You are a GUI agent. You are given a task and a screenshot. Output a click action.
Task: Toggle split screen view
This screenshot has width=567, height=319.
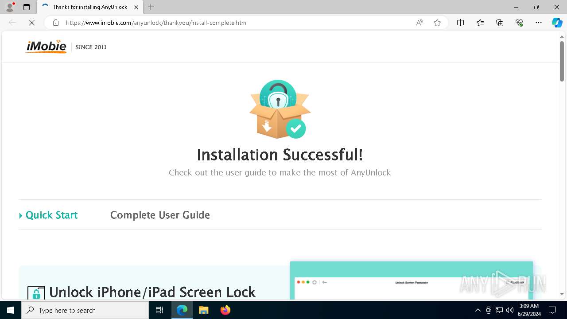pyautogui.click(x=461, y=23)
